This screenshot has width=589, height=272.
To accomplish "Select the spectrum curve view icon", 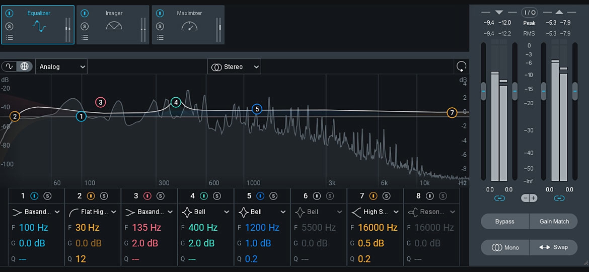I will [10, 66].
